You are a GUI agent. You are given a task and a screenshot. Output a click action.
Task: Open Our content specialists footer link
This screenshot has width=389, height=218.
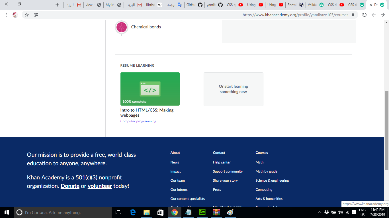tap(187, 199)
